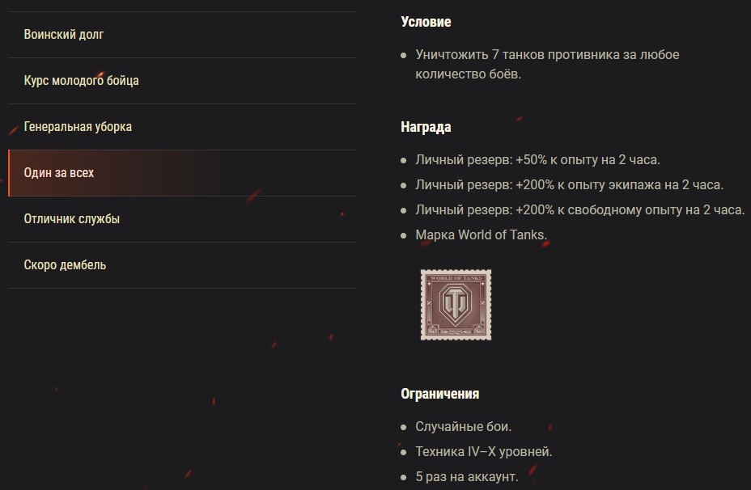
Task: Click the 5 раз на аккаунт restriction
Action: point(467,476)
